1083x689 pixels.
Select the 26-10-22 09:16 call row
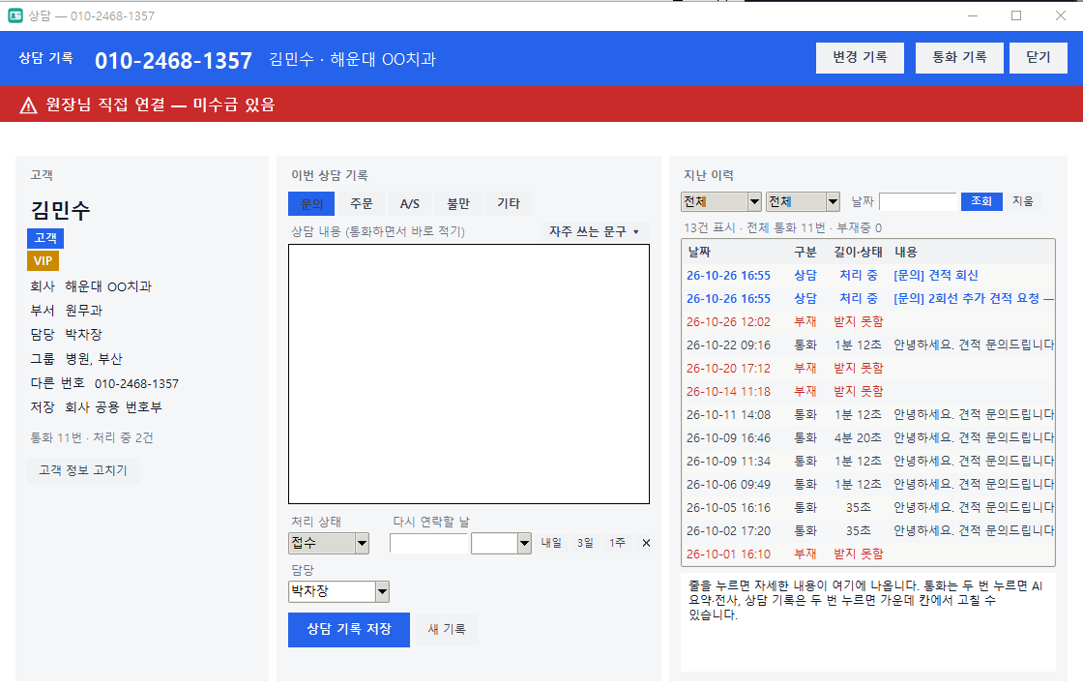click(x=868, y=345)
